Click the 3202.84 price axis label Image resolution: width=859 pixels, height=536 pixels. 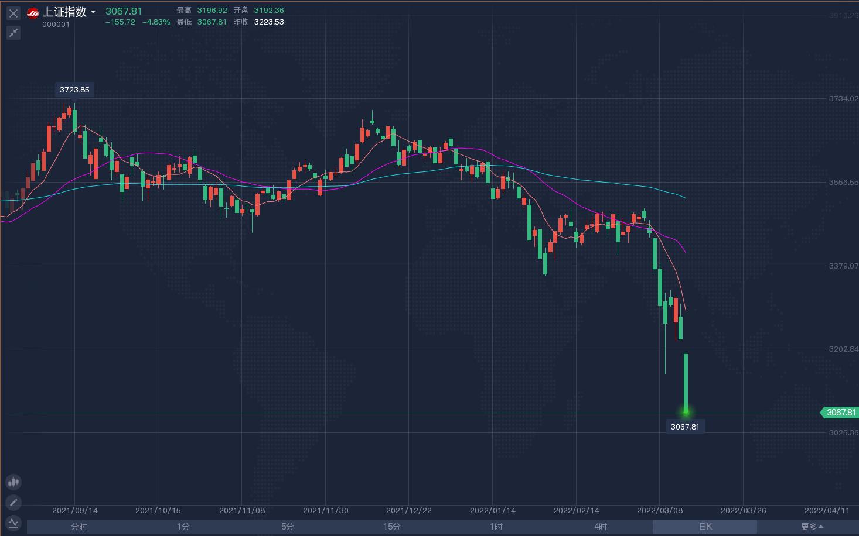(x=844, y=349)
